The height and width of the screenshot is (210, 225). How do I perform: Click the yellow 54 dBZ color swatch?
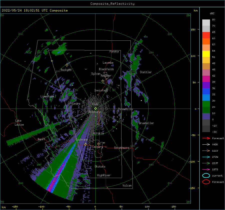[206, 54]
